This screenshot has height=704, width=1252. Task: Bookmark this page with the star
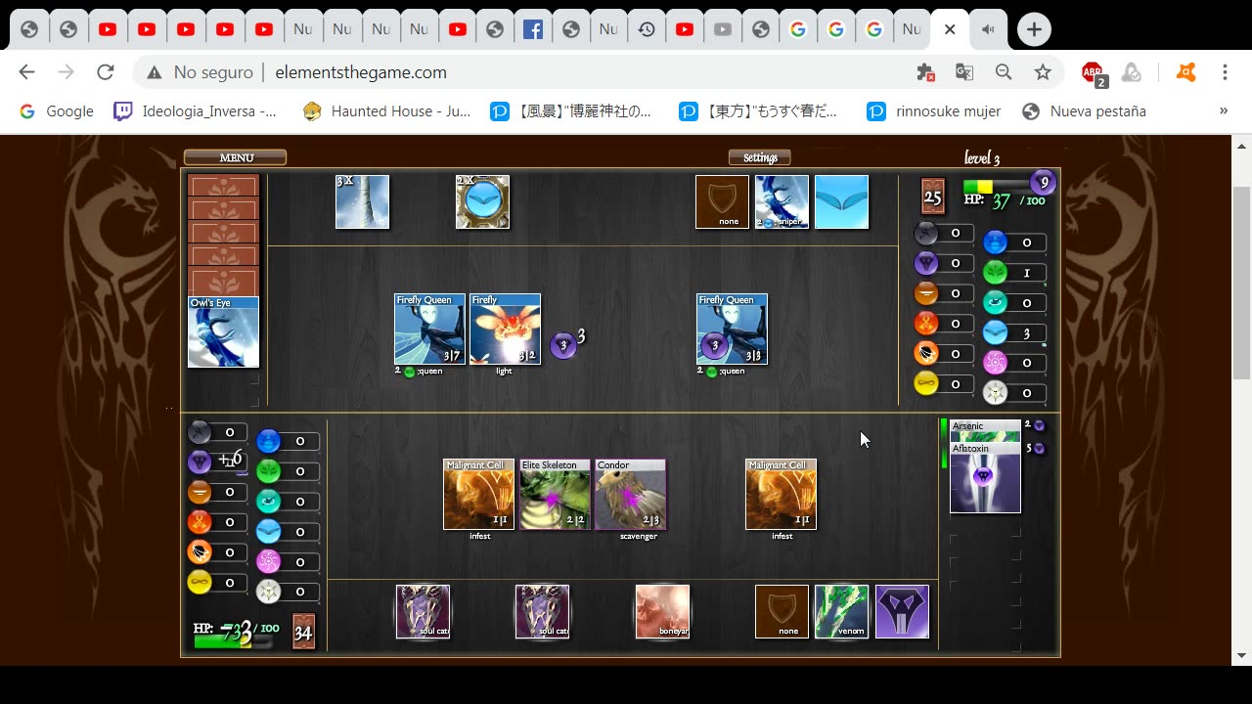[x=1043, y=72]
